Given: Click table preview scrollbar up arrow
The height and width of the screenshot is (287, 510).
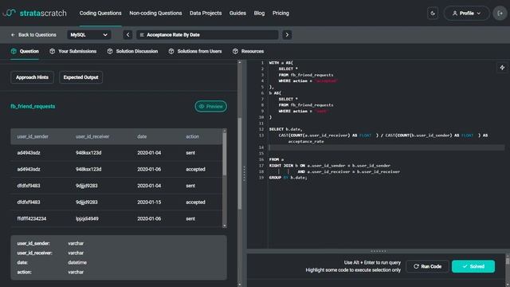Looking at the screenshot, I should [x=225, y=131].
